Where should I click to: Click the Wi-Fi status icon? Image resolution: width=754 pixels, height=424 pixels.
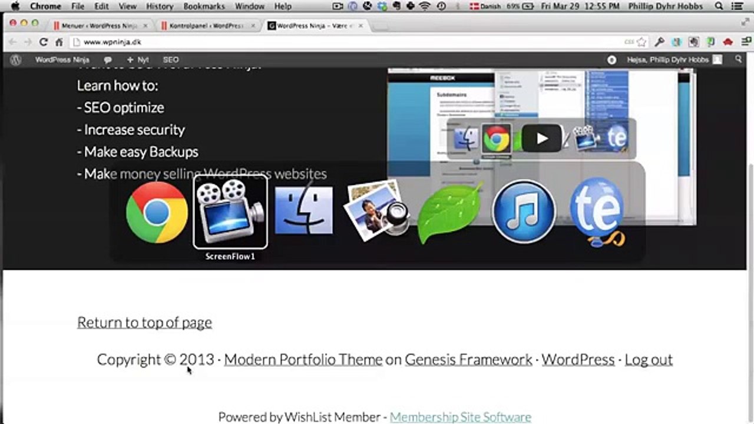(x=425, y=6)
